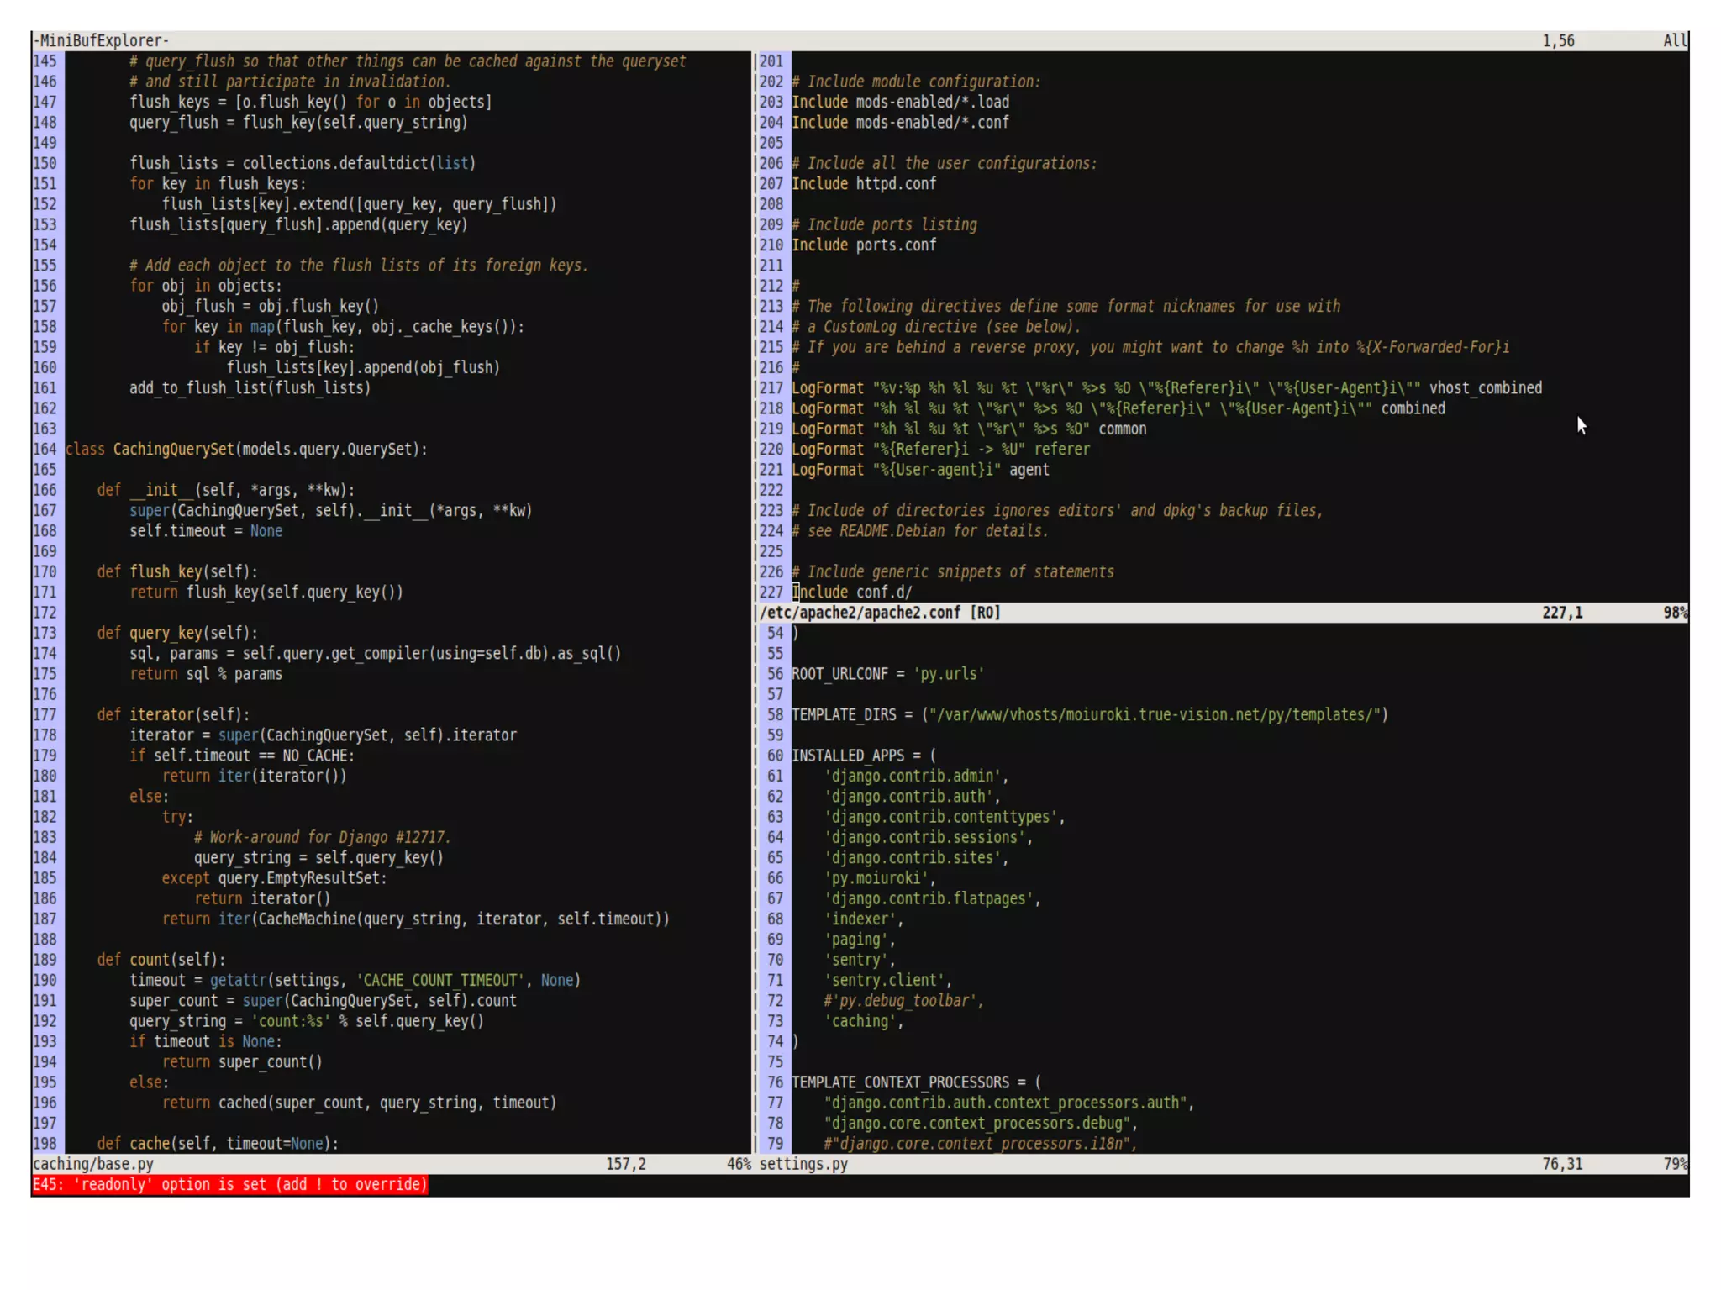The width and height of the screenshot is (1721, 1290).
Task: Click 'def iterator(self):' method line
Action: 173,714
